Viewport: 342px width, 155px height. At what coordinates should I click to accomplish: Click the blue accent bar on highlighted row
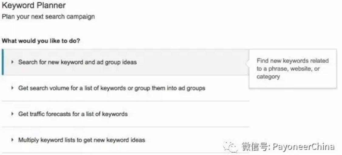coord(3,62)
